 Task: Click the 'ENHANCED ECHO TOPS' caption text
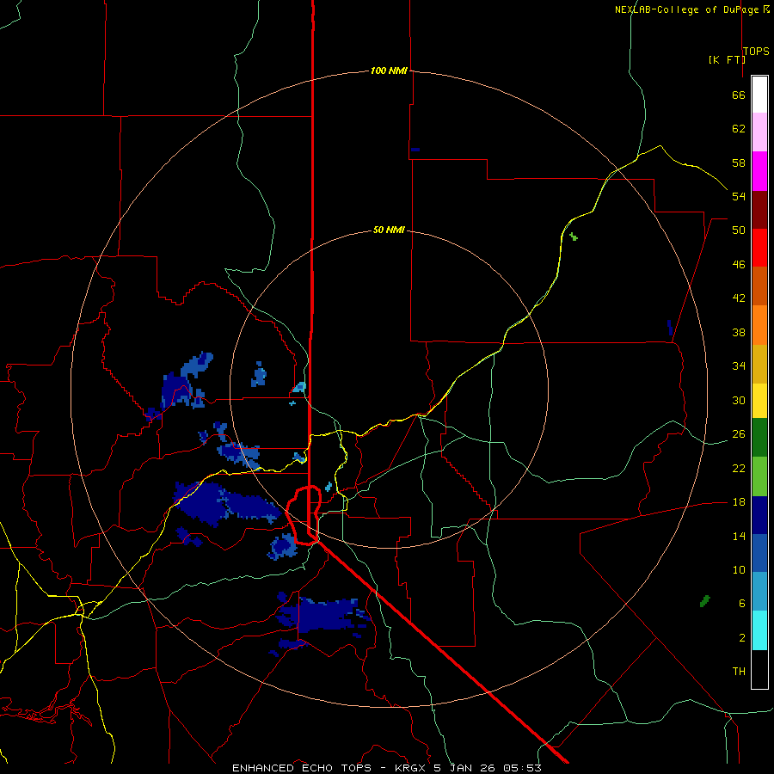[x=302, y=768]
